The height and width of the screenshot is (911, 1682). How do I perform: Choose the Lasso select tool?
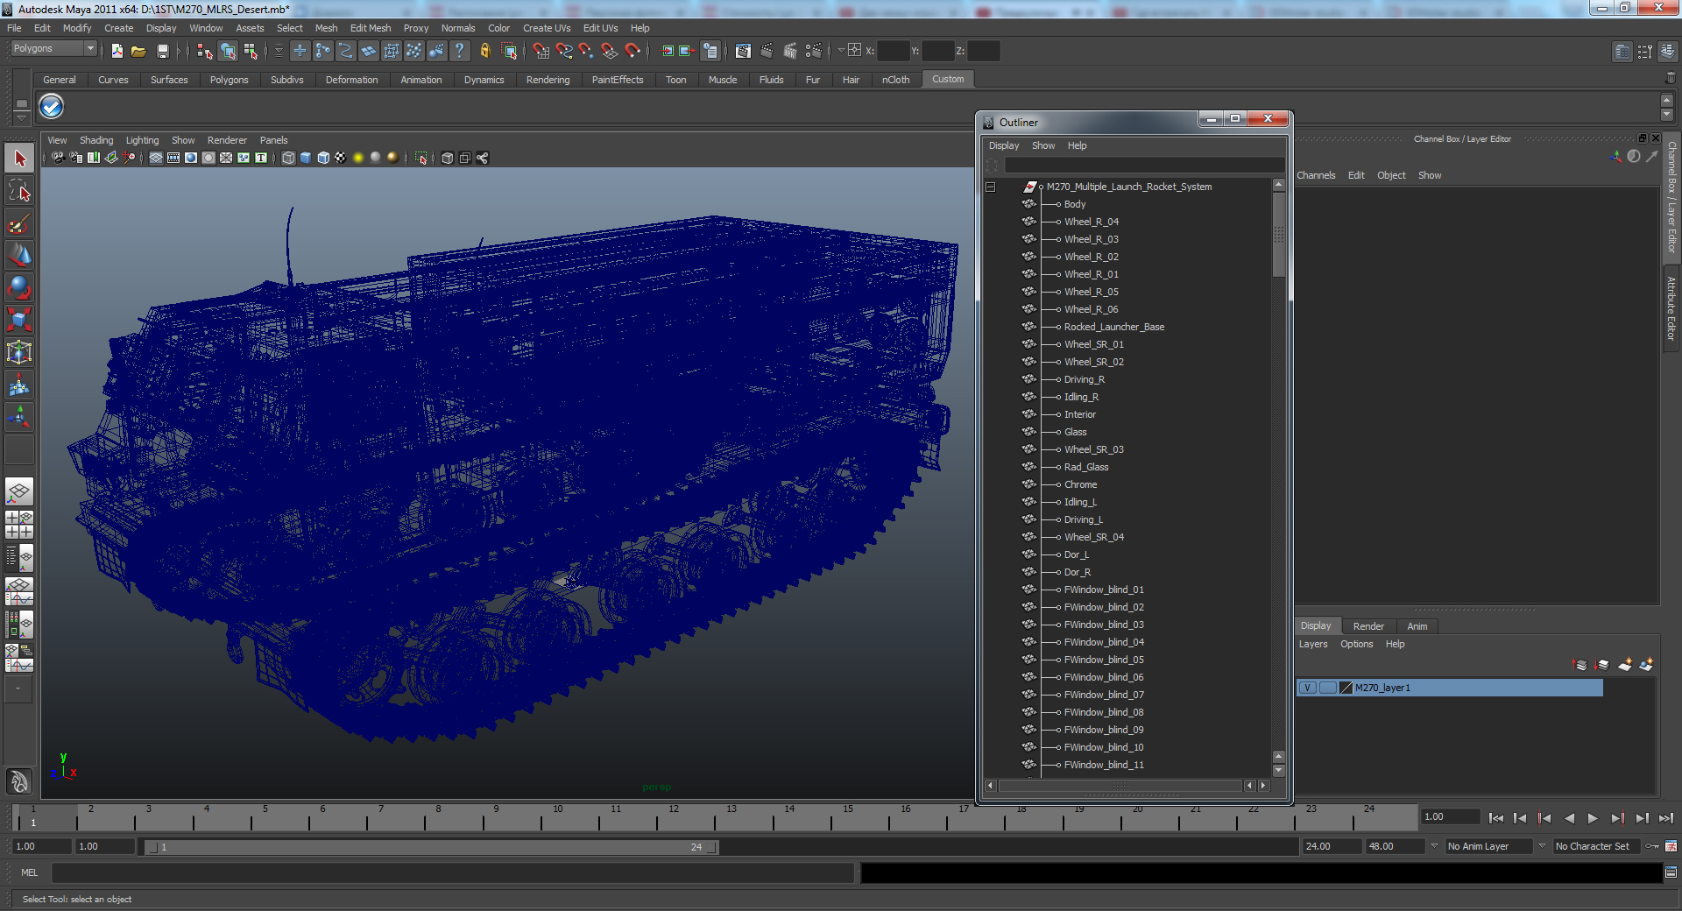19,191
